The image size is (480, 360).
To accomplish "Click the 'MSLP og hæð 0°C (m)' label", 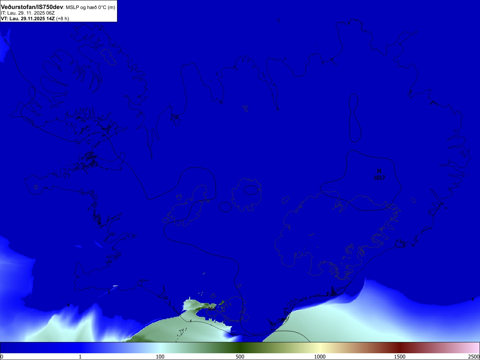I will (90, 7).
